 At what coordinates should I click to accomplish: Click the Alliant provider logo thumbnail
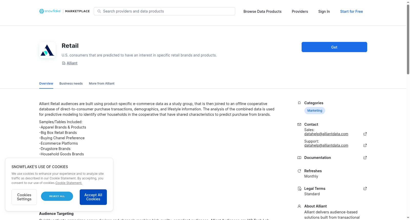click(x=47, y=50)
